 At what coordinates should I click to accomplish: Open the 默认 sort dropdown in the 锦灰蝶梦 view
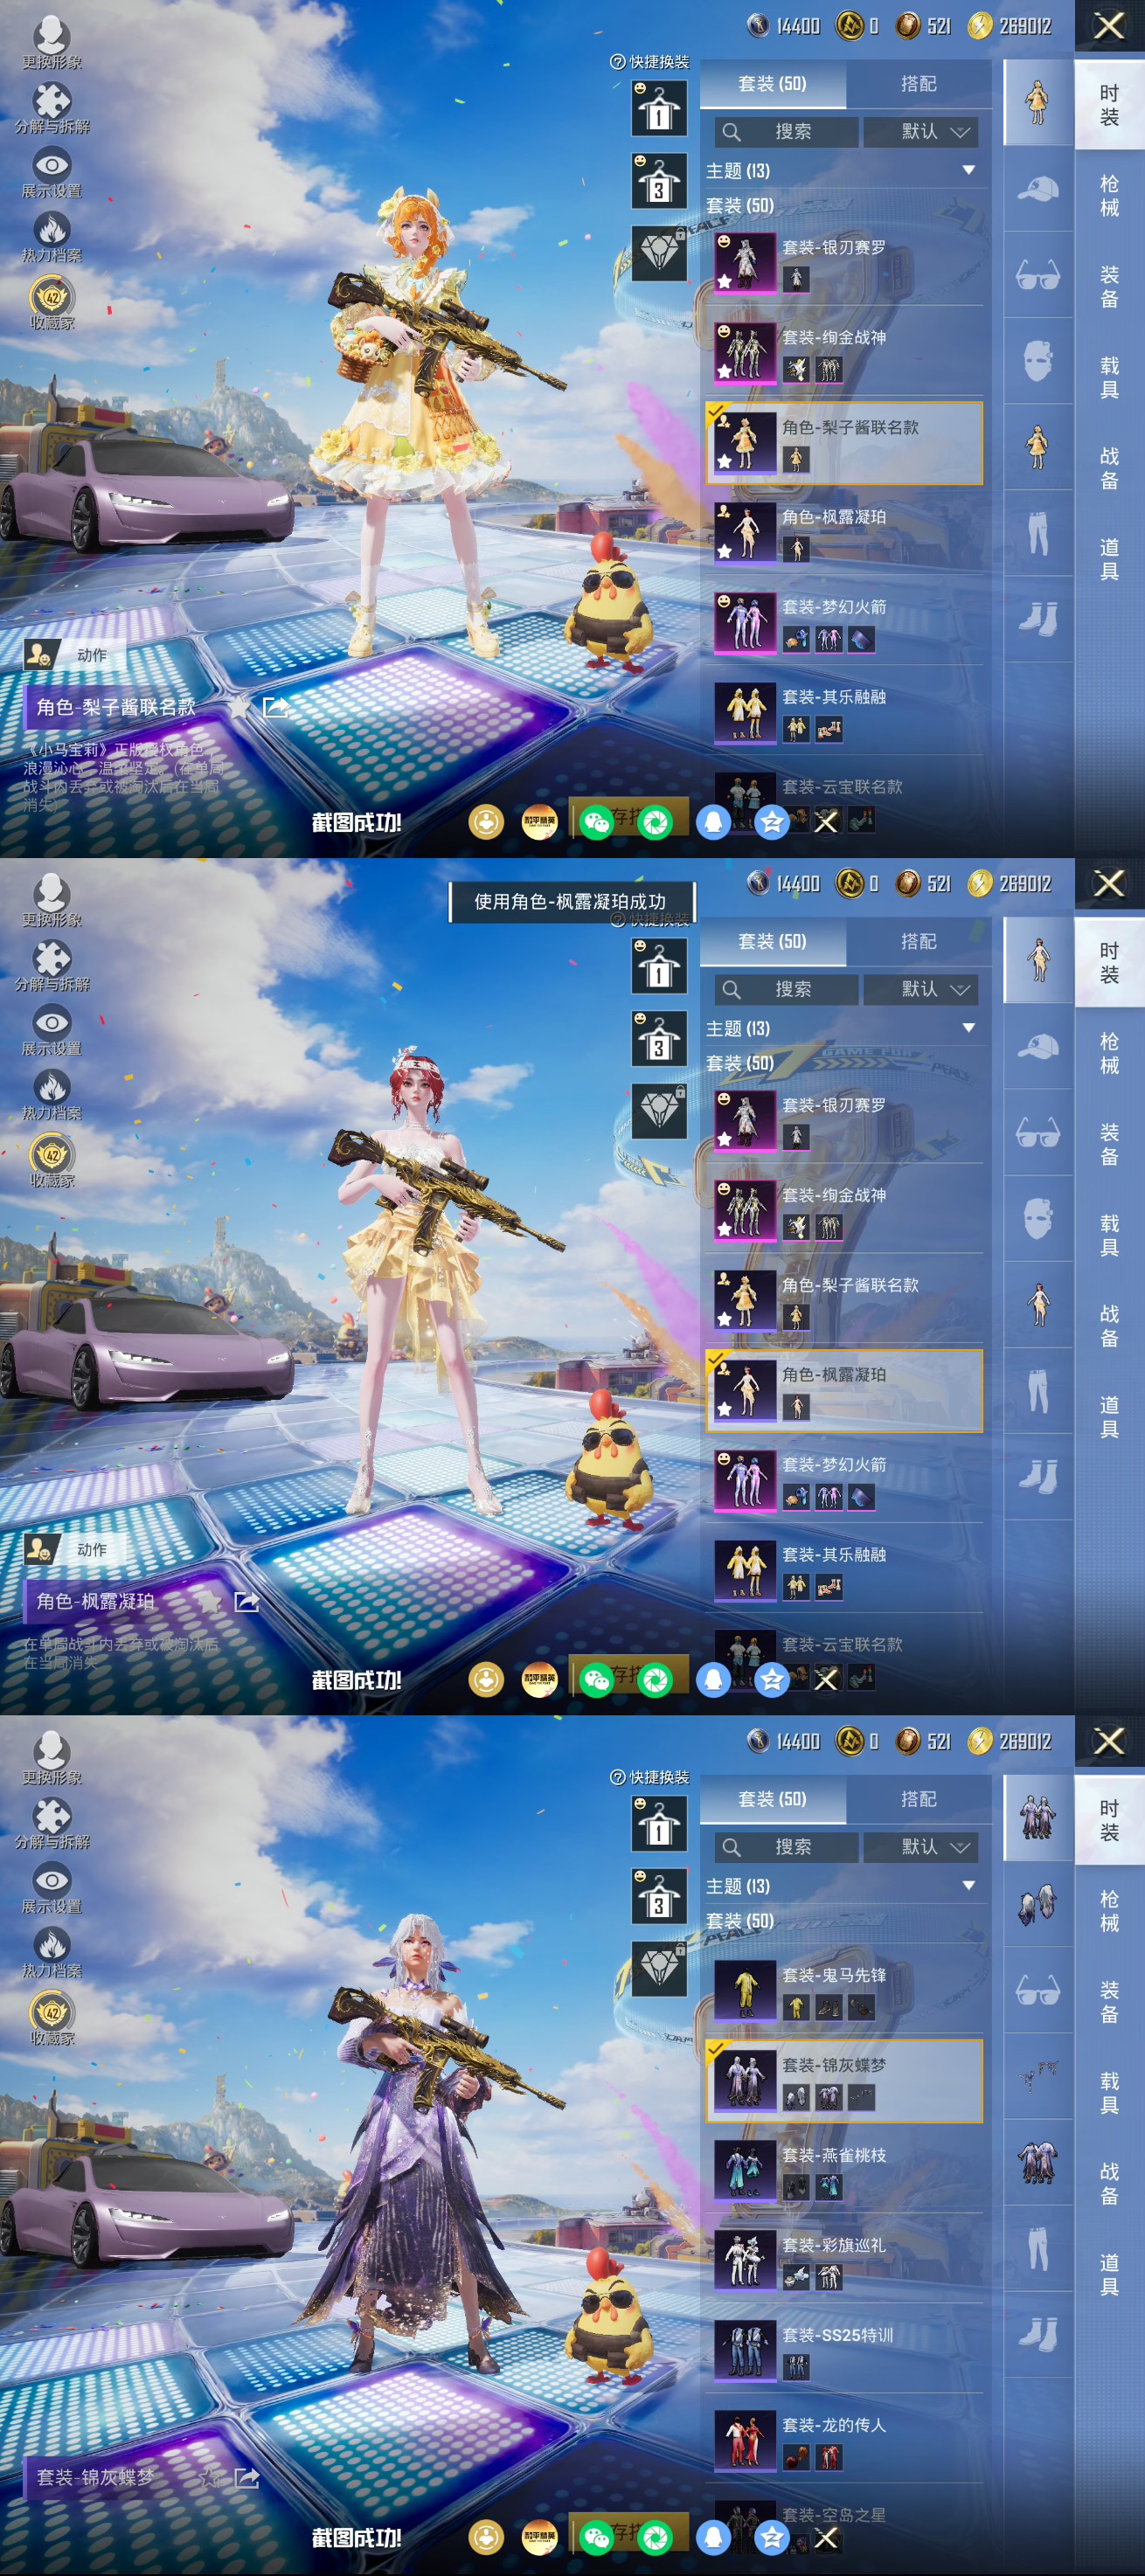pyautogui.click(x=921, y=1848)
